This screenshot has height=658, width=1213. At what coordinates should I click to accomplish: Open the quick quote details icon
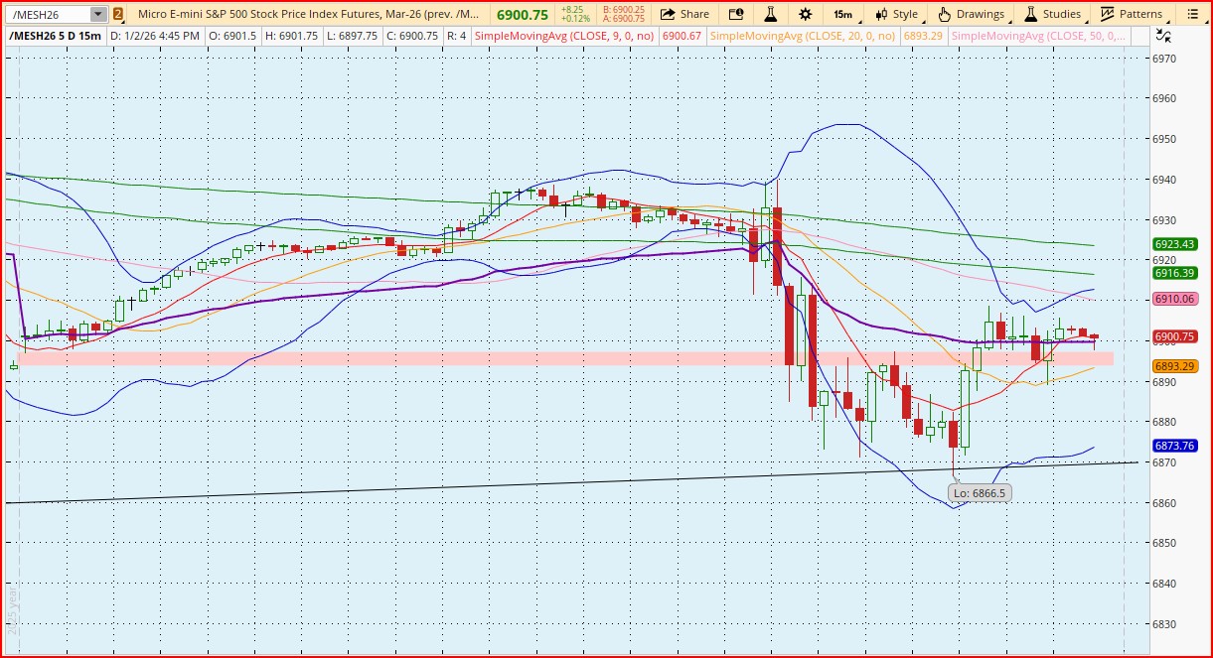pyautogui.click(x=735, y=14)
